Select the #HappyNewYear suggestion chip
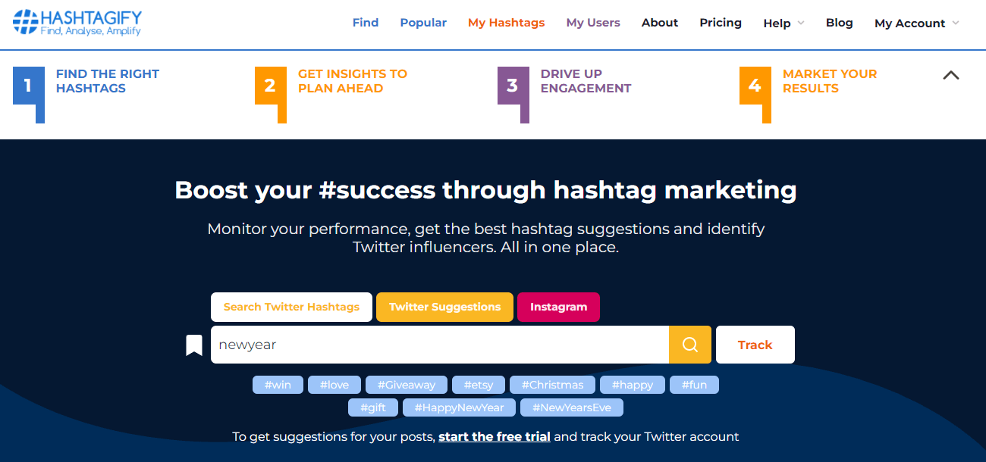Screen dimensions: 986x462 pos(459,407)
